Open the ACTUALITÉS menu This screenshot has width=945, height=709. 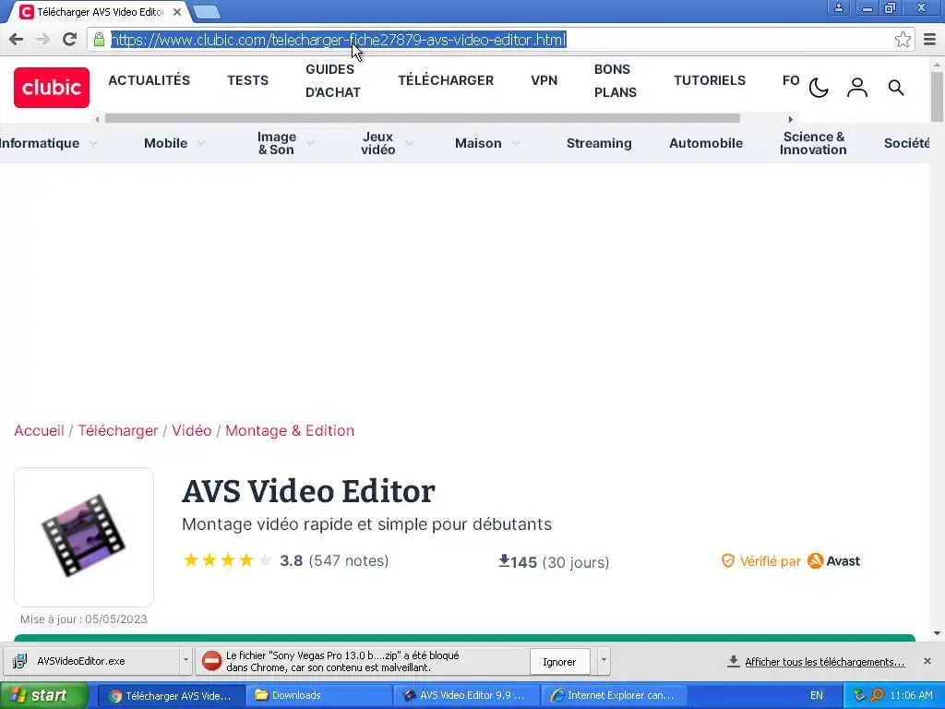tap(149, 80)
